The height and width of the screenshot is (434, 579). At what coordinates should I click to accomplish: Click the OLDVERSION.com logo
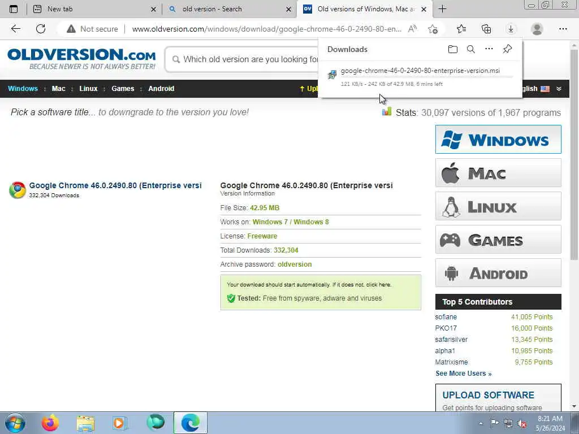pyautogui.click(x=81, y=59)
